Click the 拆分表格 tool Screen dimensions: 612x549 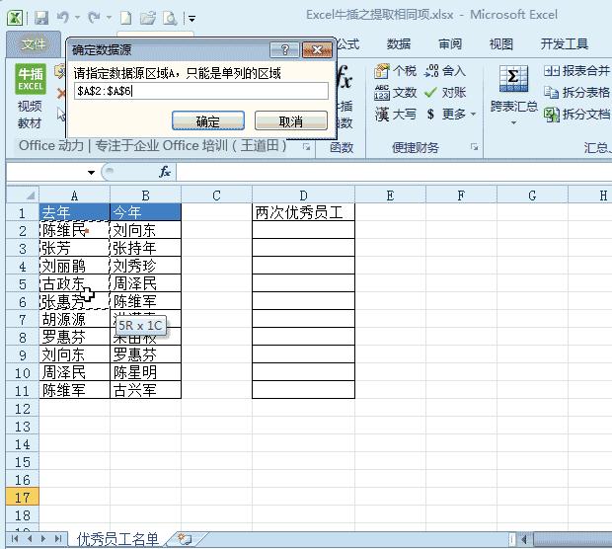pos(576,92)
